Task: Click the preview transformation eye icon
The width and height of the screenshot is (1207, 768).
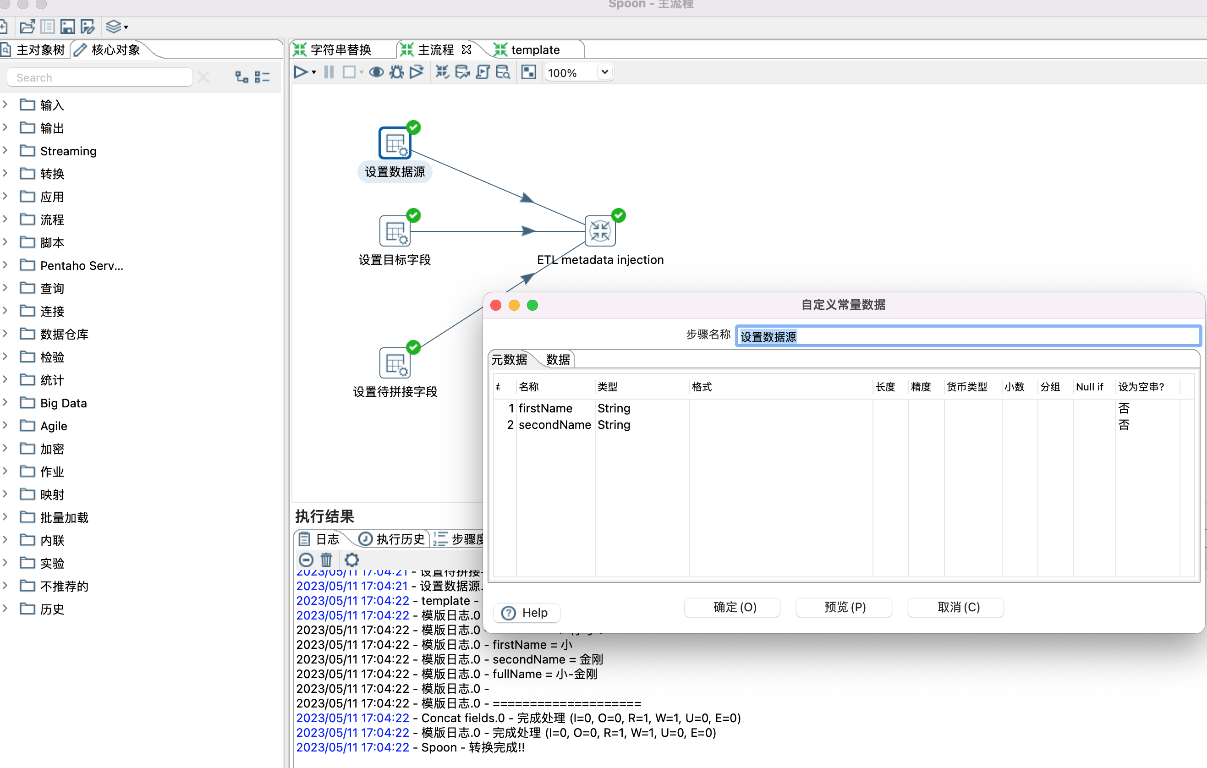Action: (376, 73)
